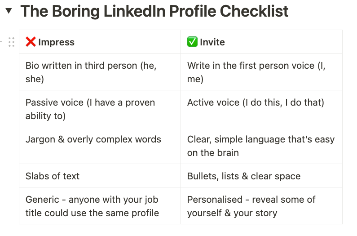Click the Write in the first person voice cell
Screen dimensions: 357x236
[x=256, y=72]
